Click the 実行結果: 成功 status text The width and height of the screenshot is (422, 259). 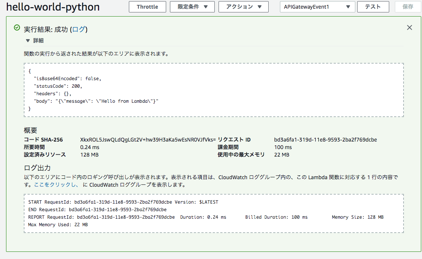pos(45,27)
